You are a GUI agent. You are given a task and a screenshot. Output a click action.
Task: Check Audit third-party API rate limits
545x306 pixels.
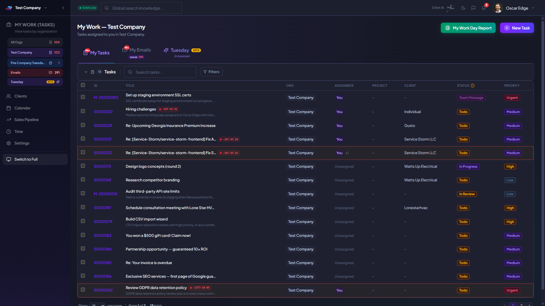(x=83, y=193)
